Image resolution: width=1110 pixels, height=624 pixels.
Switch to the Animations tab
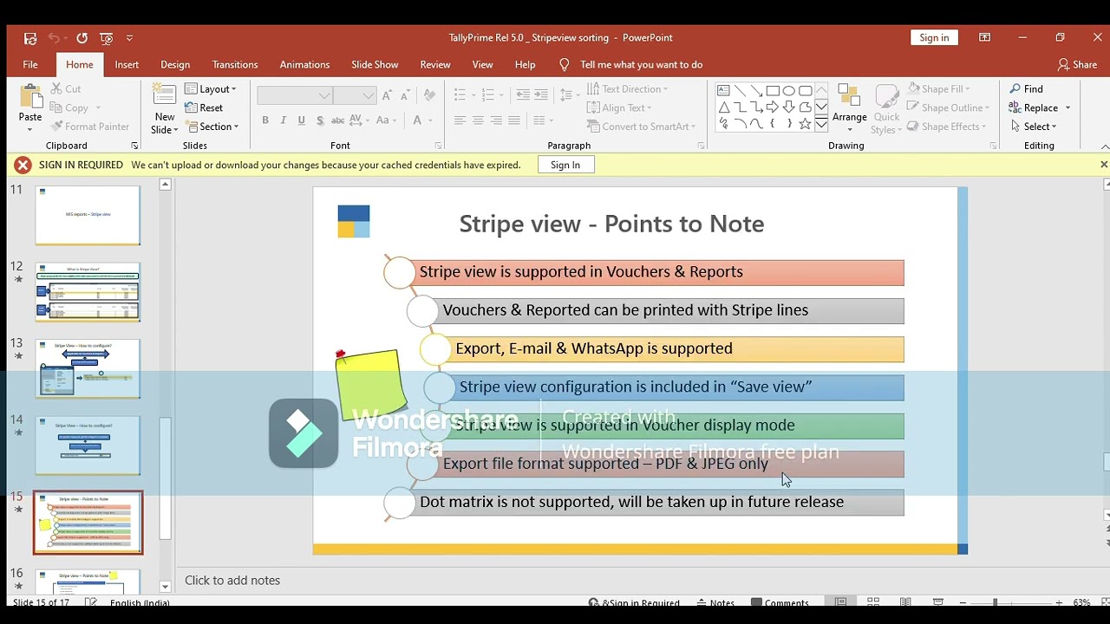[304, 64]
